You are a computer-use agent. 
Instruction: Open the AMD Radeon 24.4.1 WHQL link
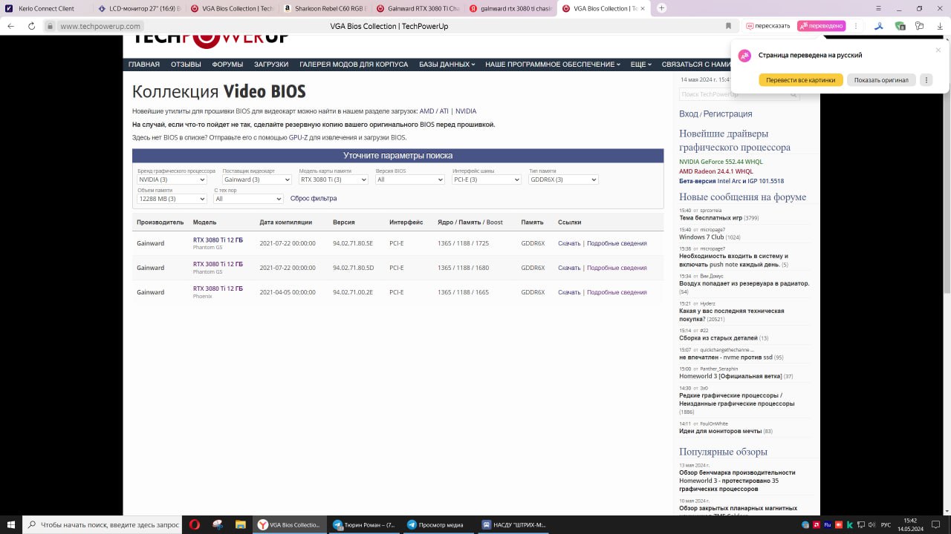tap(716, 171)
